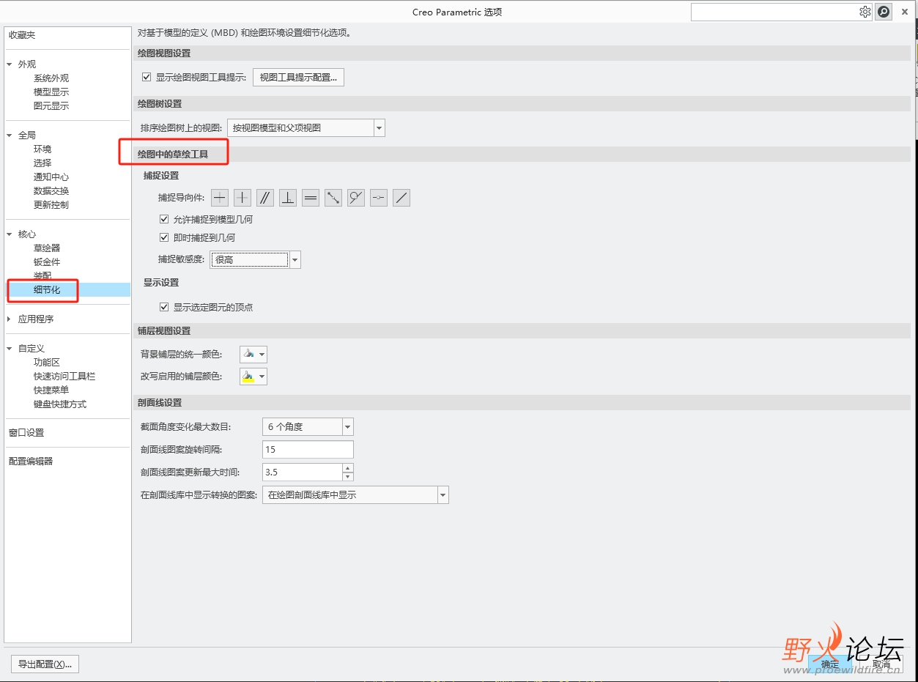
Task: Collapse the 外观 tree group arrow
Action: 10,64
